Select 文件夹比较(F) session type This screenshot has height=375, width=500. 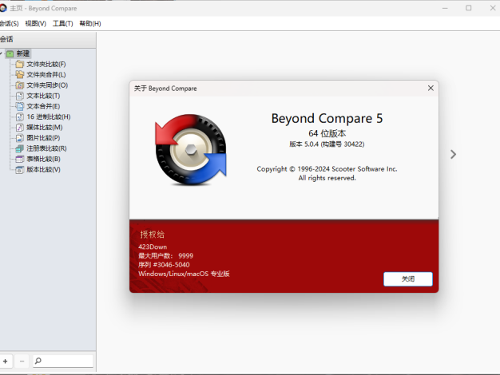tap(46, 64)
